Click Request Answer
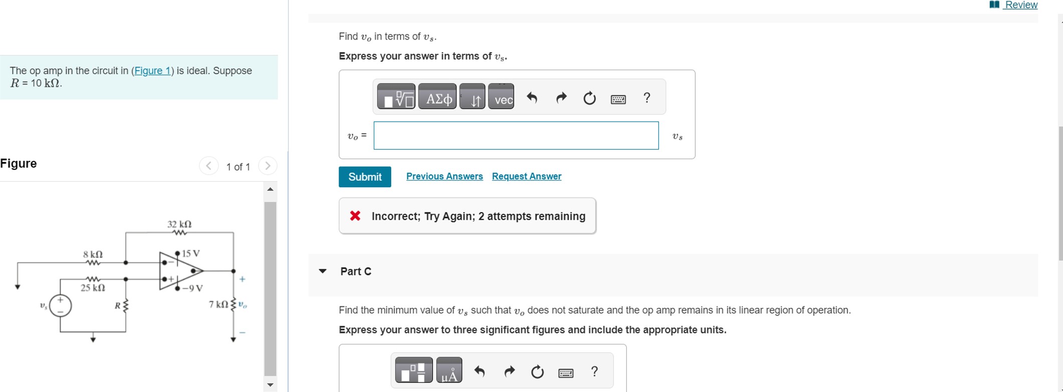Viewport: 1063px width, 392px height. point(526,176)
